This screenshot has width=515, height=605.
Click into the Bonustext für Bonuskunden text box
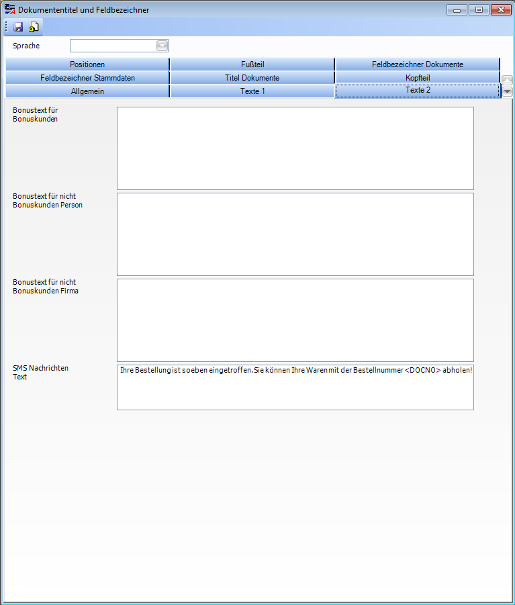tap(295, 148)
